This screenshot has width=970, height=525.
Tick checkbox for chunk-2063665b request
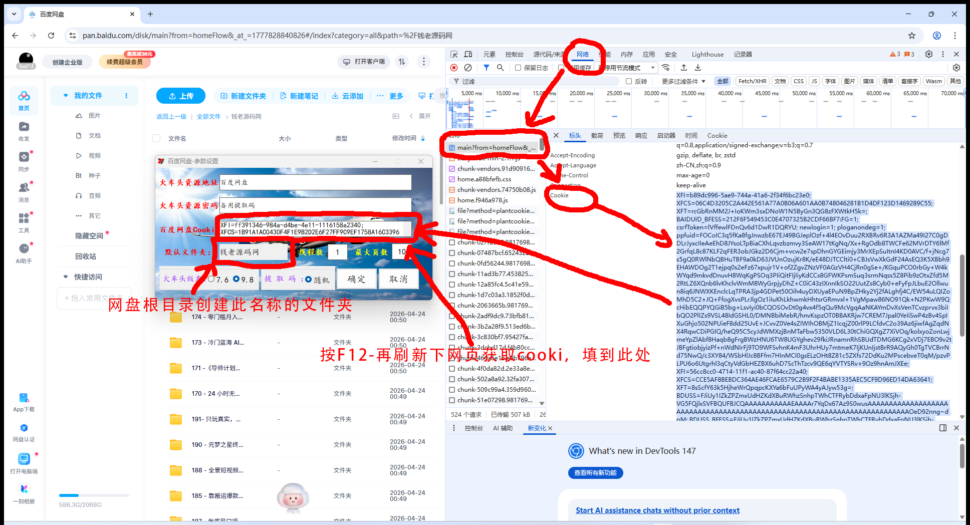(x=452, y=306)
